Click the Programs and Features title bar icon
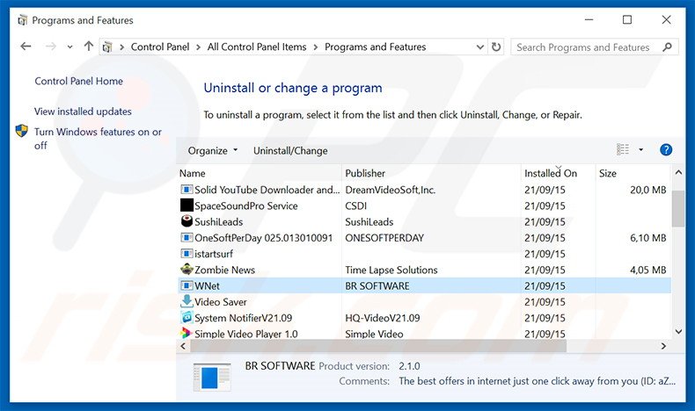The image size is (695, 411). tap(22, 20)
